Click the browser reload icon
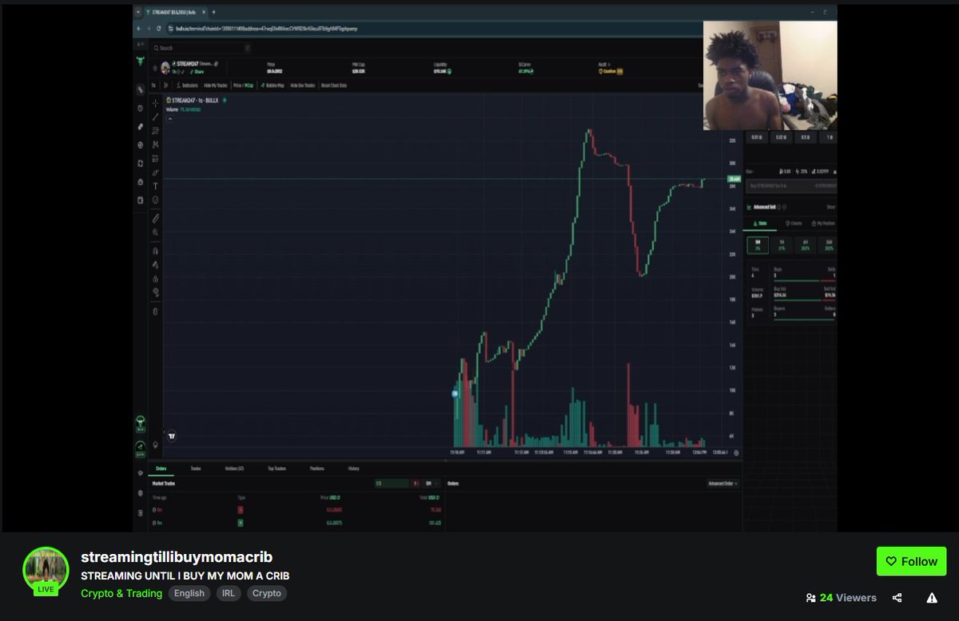 tap(159, 29)
